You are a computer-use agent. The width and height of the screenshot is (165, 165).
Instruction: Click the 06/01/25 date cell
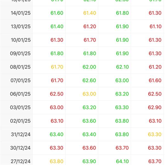coord(21,94)
